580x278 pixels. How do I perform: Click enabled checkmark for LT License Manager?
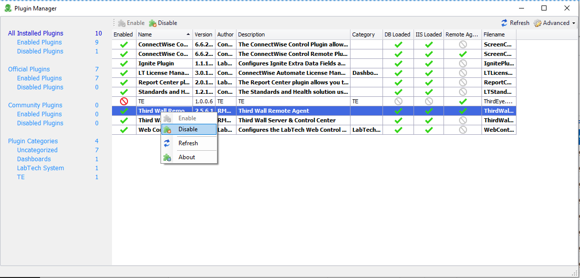[124, 73]
